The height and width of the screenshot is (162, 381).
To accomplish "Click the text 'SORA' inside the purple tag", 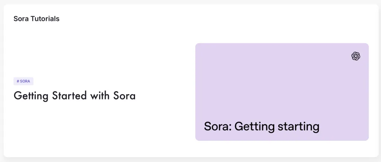I will [25, 81].
